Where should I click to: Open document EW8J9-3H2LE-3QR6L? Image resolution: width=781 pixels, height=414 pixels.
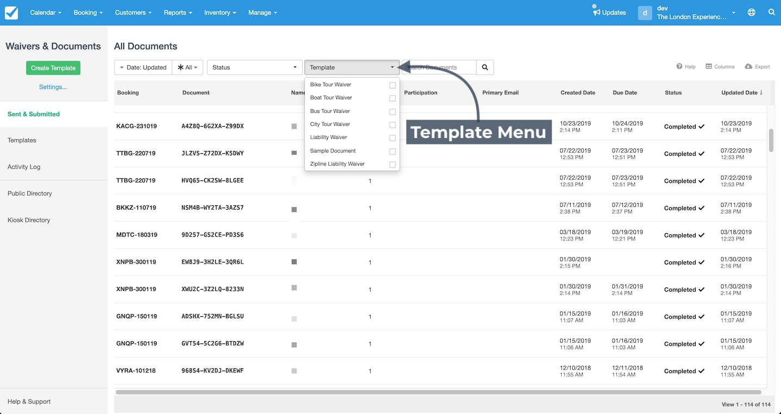tap(213, 262)
